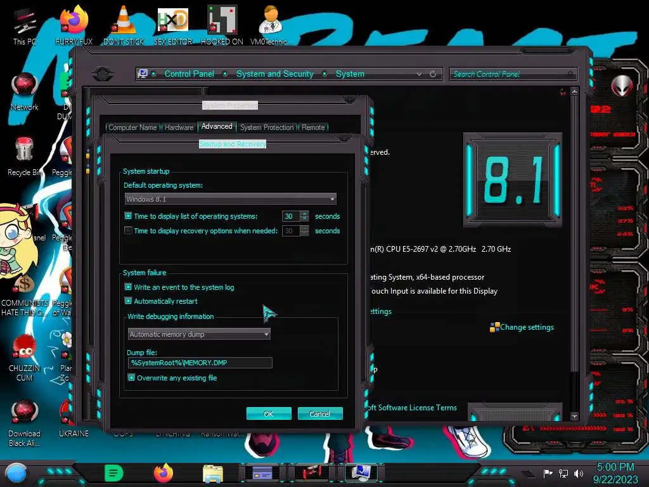Open the COMMUNISTS HATE THIS G... money bag shortcut
Viewport: 649px width, 487px height.
25,296
